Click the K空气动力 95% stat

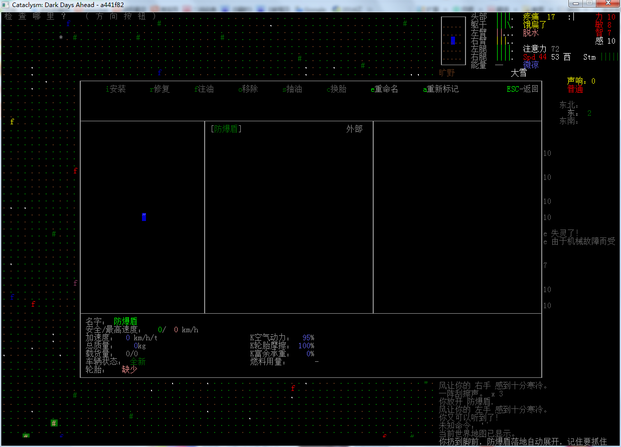(x=282, y=338)
